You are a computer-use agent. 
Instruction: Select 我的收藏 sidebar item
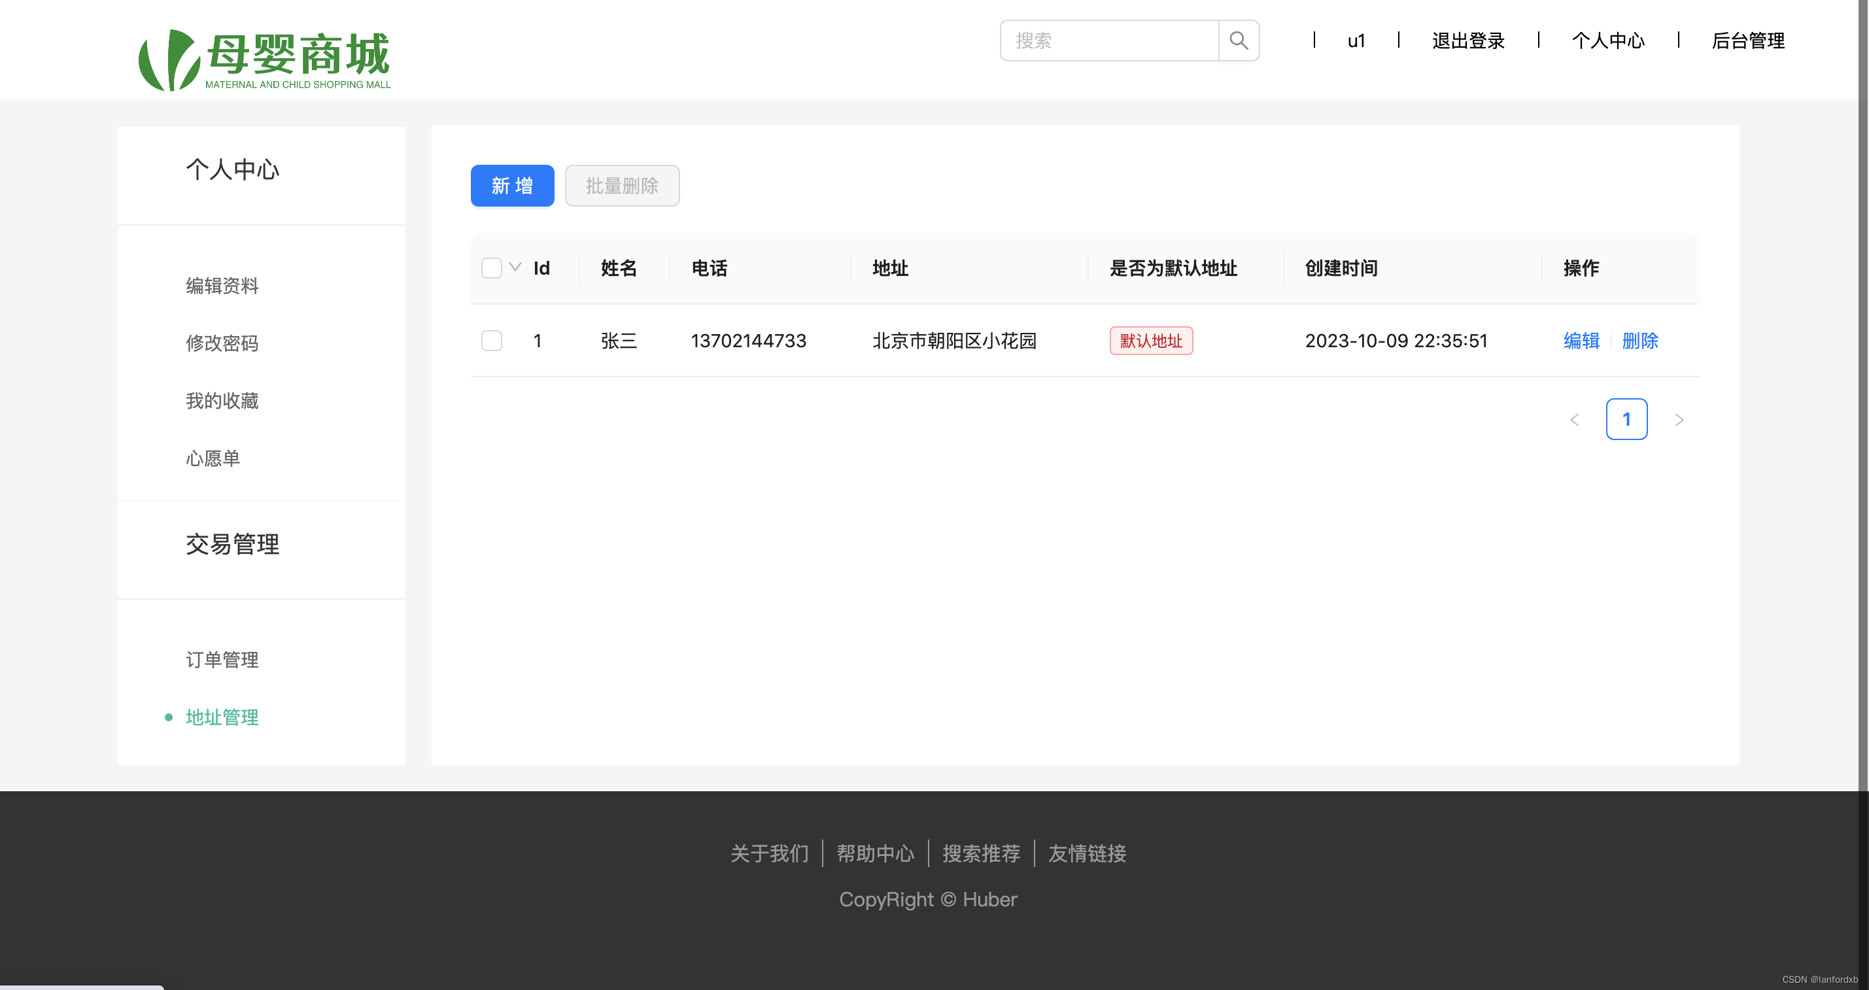coord(222,400)
